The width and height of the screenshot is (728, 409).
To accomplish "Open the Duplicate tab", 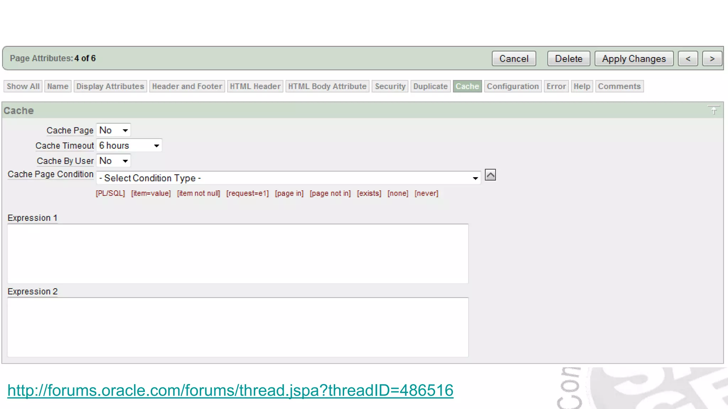I will pos(430,86).
